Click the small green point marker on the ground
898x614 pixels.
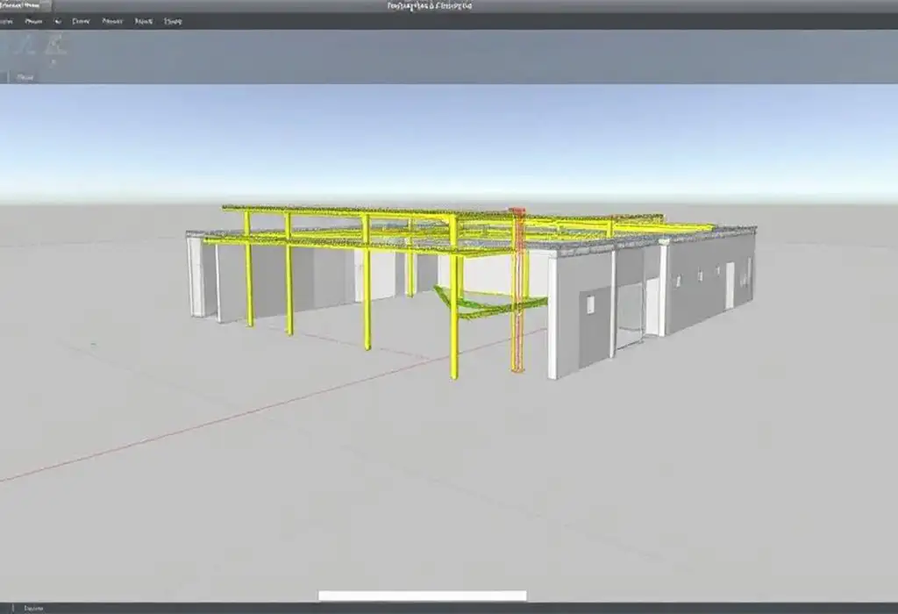pyautogui.click(x=92, y=343)
